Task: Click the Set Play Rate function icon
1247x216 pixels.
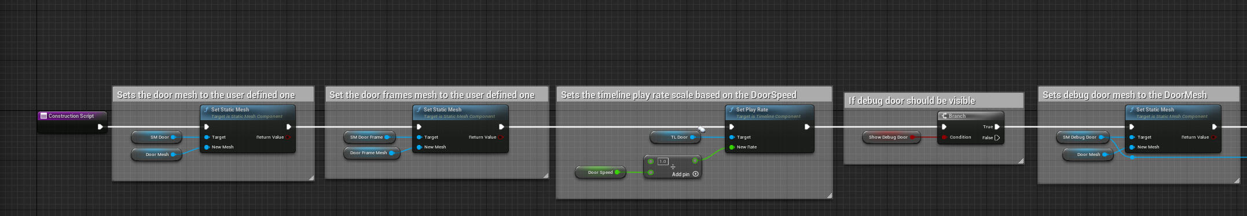Action: click(731, 110)
